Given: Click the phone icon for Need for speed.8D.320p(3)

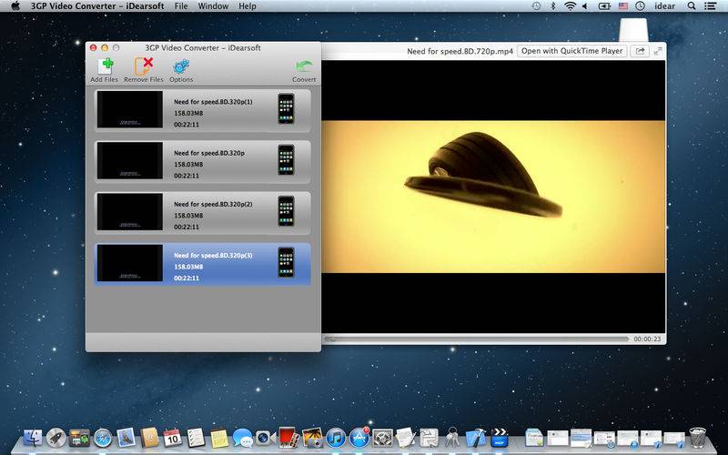Looking at the screenshot, I should 286,262.
